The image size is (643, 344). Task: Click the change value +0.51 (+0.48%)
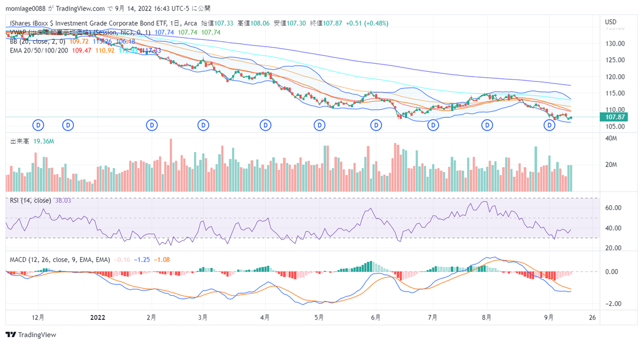pos(367,24)
